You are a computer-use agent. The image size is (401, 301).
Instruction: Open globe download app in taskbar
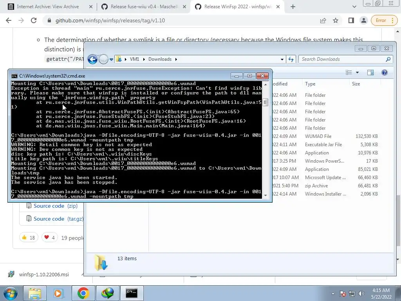[x=107, y=293]
